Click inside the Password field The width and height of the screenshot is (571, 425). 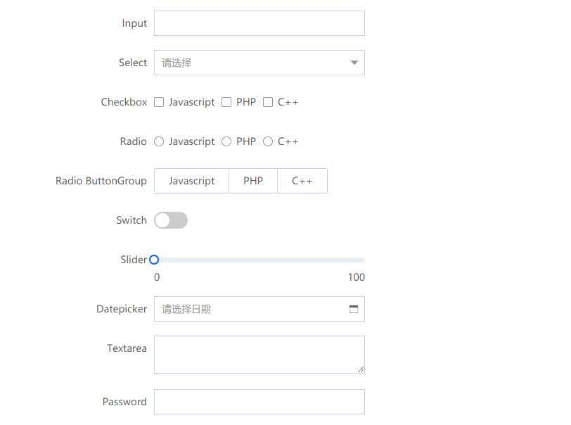click(259, 401)
